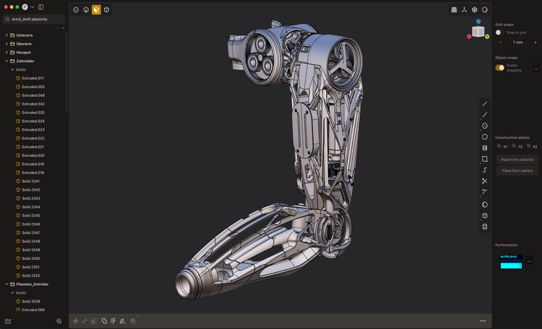542x329 pixels.
Task: Expand the Unterarm group
Action: coord(7,35)
